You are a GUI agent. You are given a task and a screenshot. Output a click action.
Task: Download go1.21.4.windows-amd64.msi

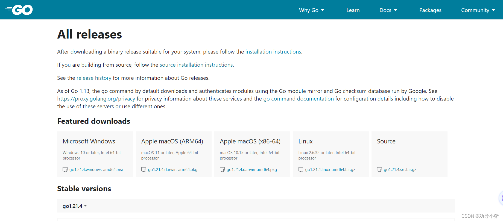(x=96, y=170)
